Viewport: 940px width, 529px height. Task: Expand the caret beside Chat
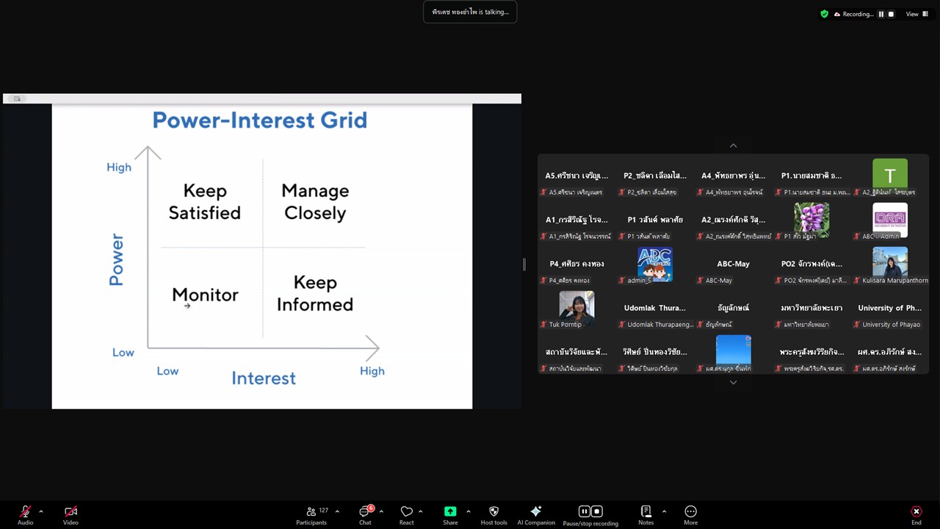pos(381,511)
